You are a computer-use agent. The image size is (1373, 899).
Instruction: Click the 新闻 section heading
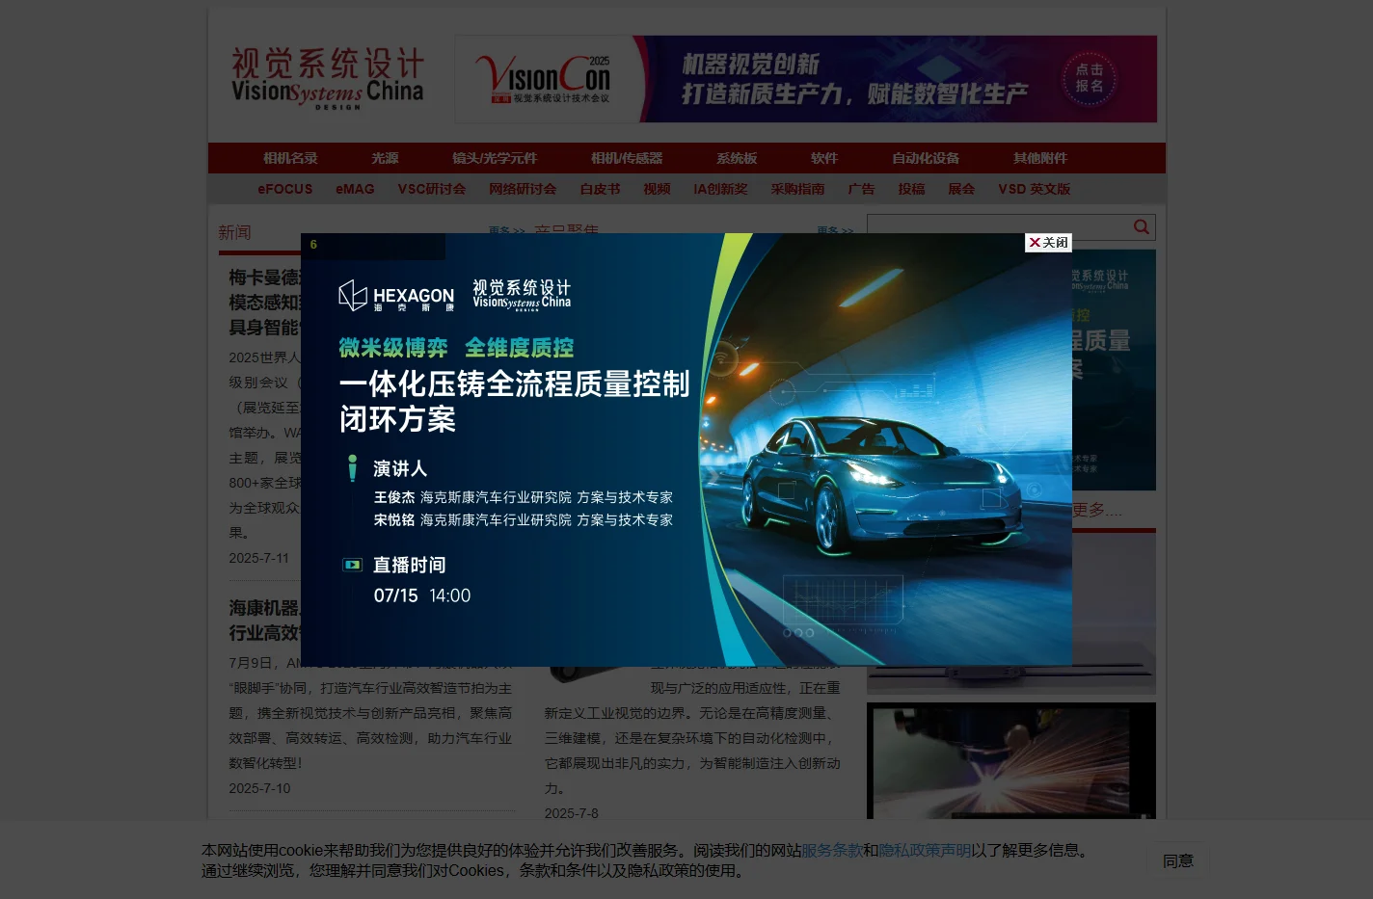pos(234,232)
